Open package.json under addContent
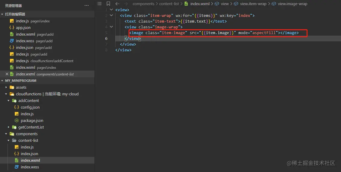 47,120
